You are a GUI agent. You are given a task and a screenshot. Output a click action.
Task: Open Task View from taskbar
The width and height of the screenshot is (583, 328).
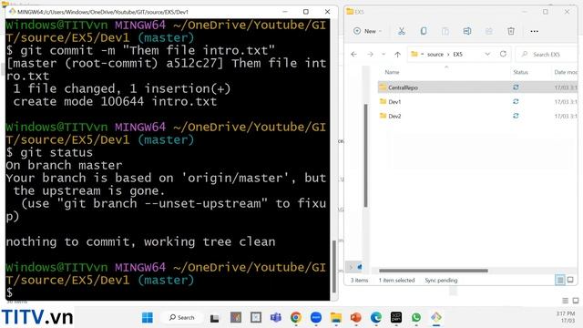point(215,318)
